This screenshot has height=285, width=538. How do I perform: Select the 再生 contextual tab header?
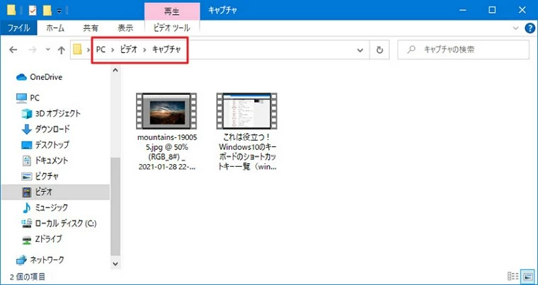172,11
